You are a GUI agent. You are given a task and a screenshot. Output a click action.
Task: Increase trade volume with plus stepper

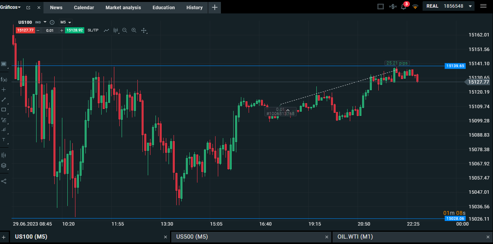point(62,30)
